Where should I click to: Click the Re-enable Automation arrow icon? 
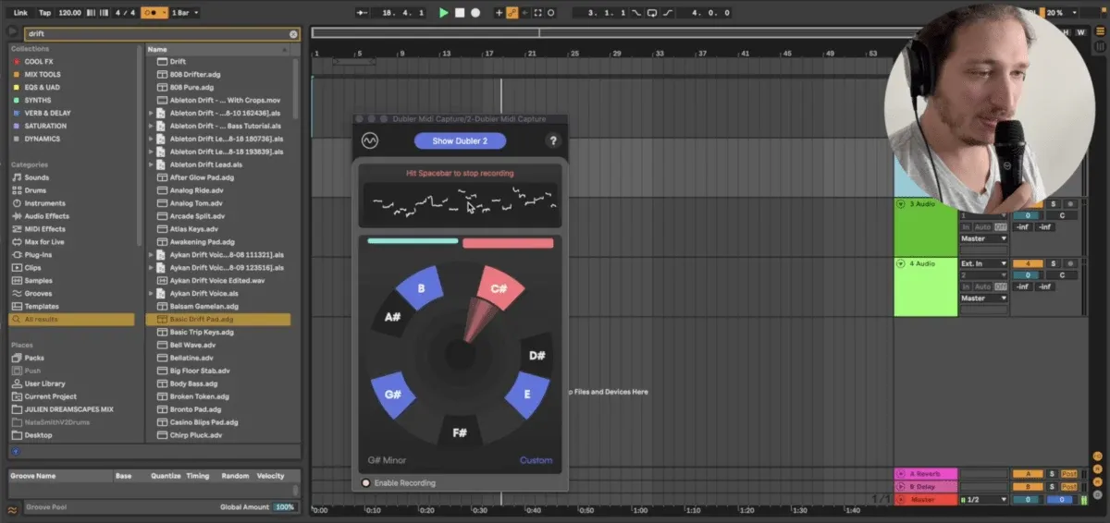[x=525, y=13]
